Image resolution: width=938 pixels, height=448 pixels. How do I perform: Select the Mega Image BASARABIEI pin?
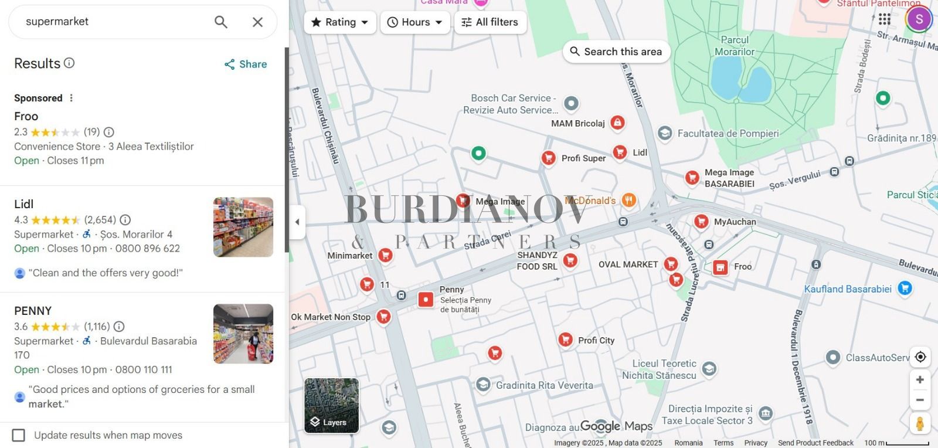(x=692, y=178)
